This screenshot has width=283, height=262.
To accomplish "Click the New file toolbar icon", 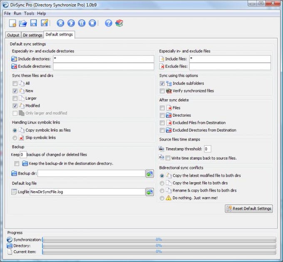I will pos(12,23).
